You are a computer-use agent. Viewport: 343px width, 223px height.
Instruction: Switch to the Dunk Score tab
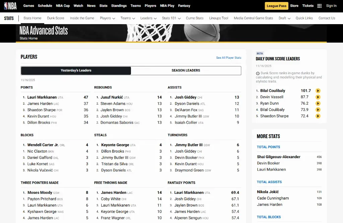(x=56, y=18)
